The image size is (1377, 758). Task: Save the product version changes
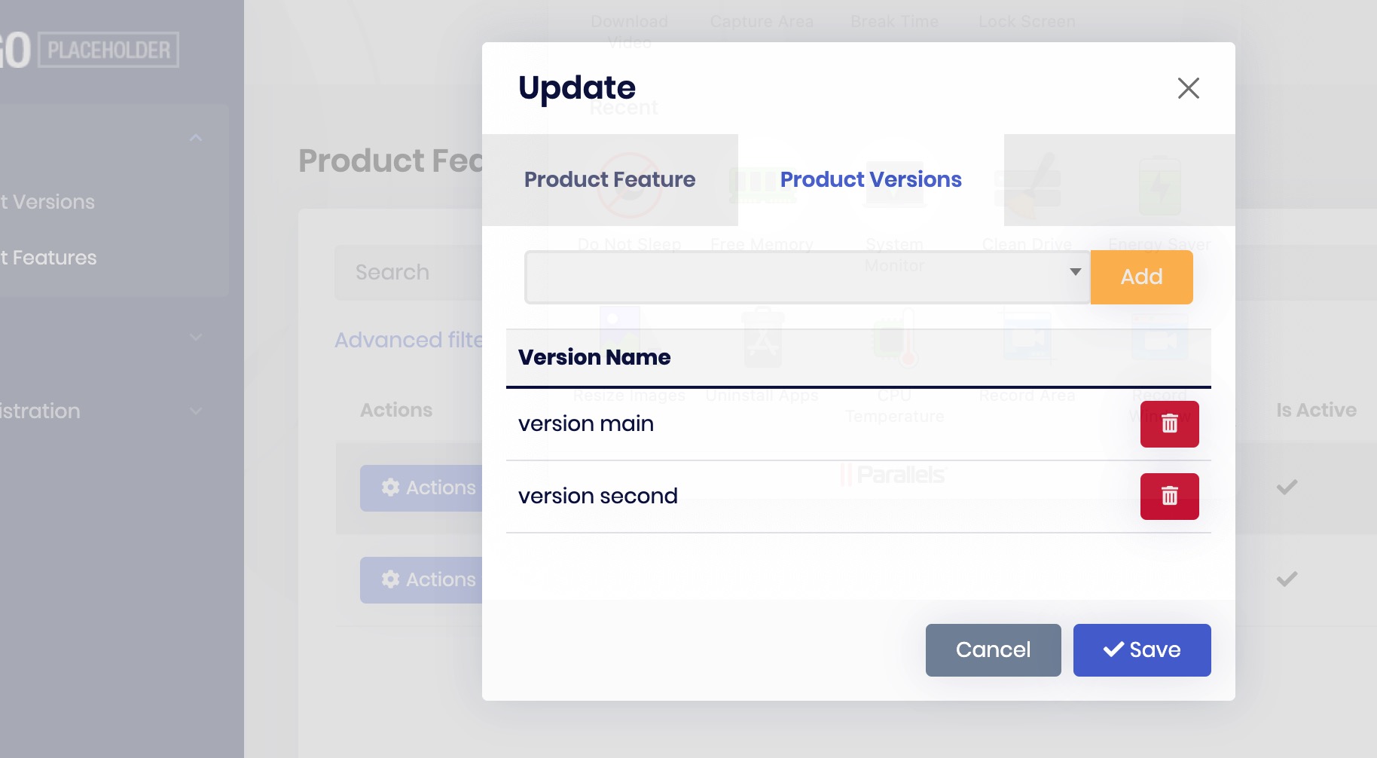[x=1142, y=649]
